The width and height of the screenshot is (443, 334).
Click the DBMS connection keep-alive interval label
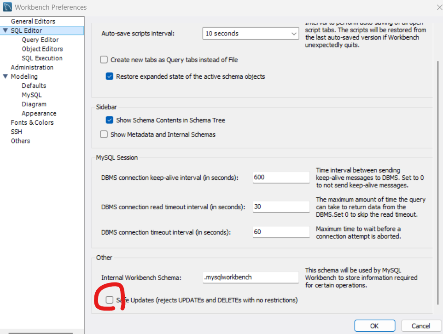(169, 178)
